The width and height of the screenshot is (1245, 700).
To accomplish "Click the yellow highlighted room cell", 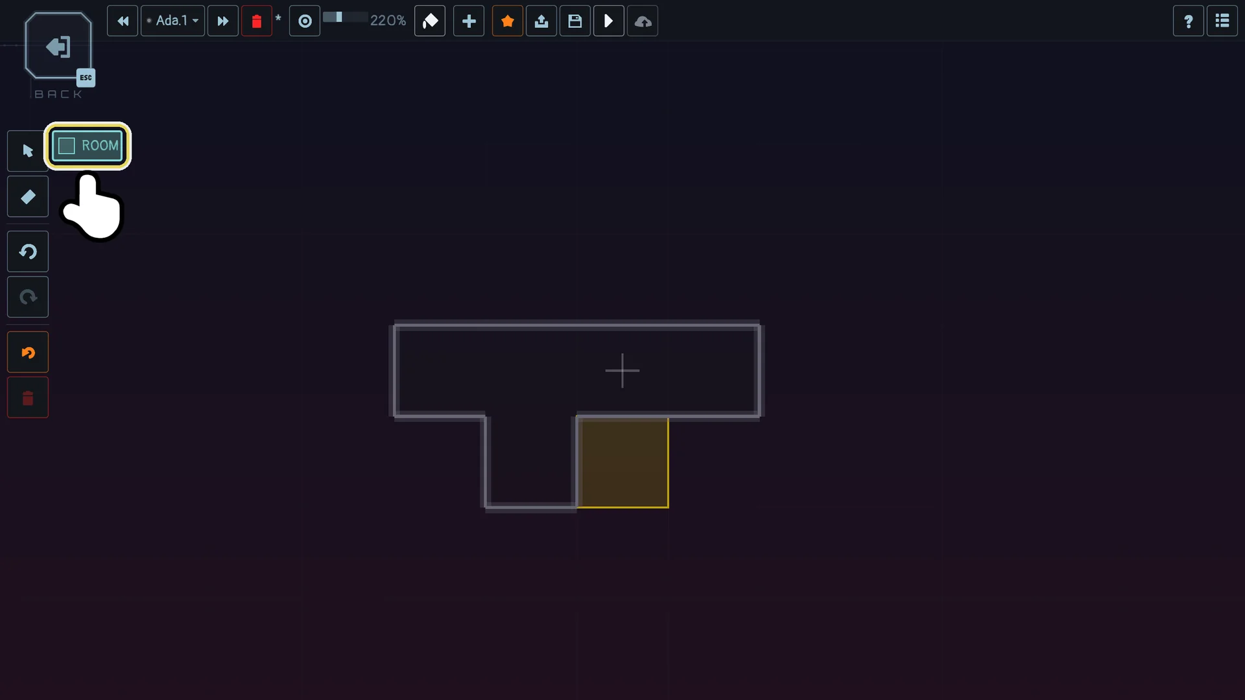I will 623,463.
